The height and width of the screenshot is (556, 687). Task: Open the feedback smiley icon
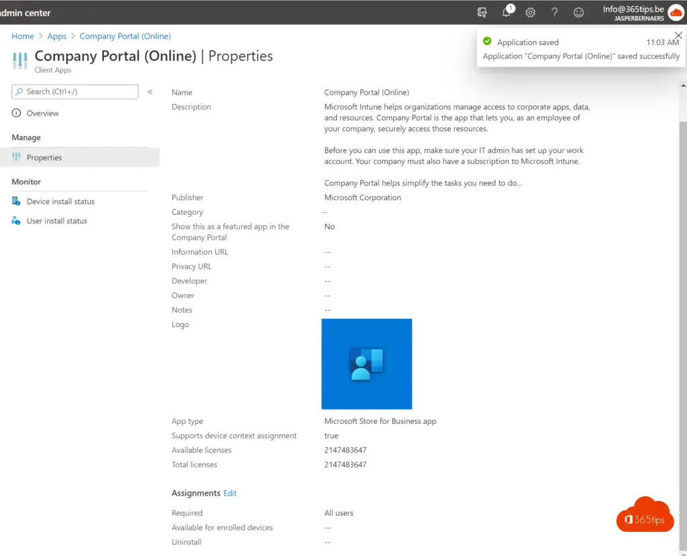coord(578,12)
